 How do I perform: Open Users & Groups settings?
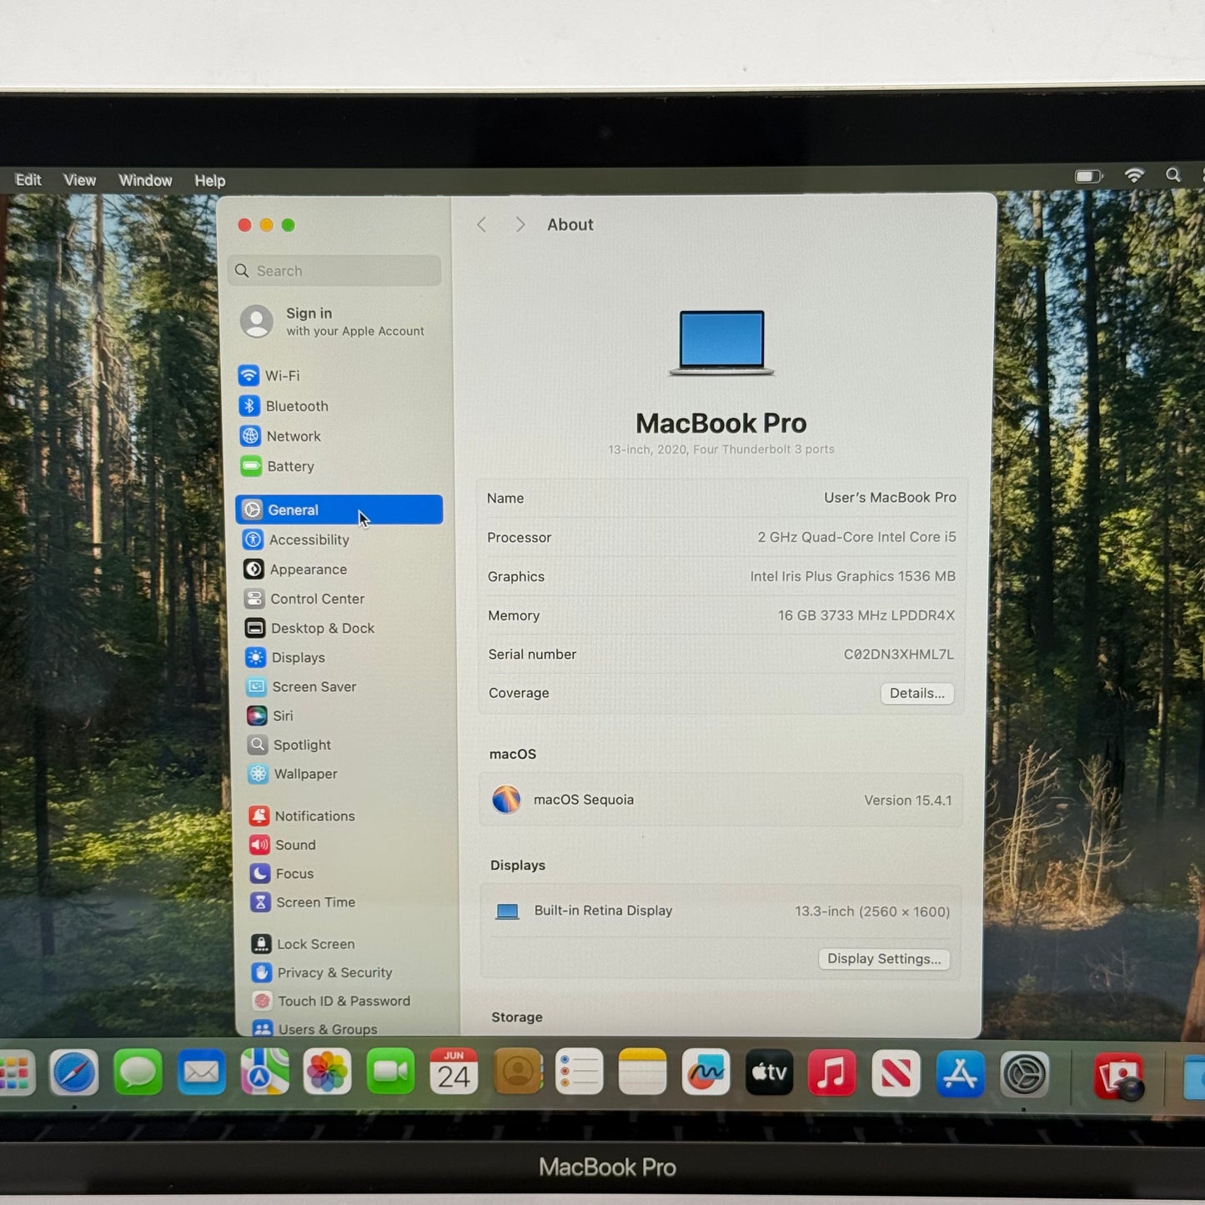(x=316, y=1029)
